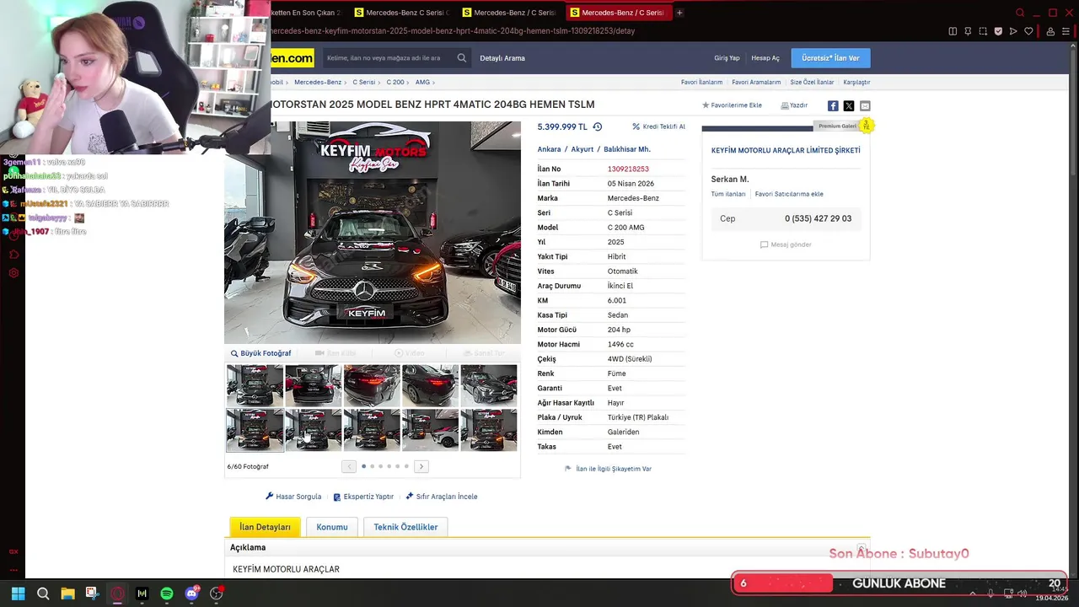This screenshot has height=607, width=1079.
Task: Click the main Keyfim Motors car photo
Action: 372,233
